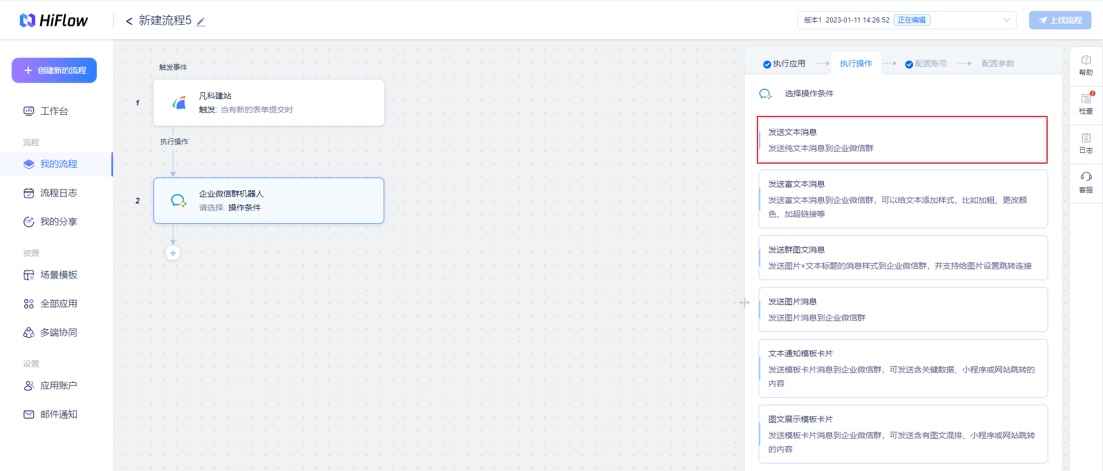Screen dimensions: 1103x471
Task: Select 我的流程 in the sidebar
Action: 56,164
